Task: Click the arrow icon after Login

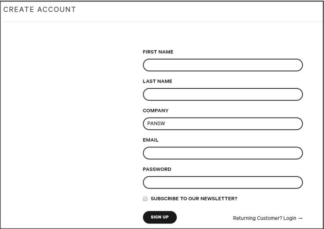Action: click(300, 218)
